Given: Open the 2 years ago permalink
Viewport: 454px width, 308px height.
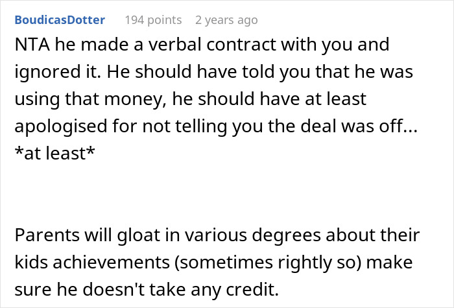Looking at the screenshot, I should coord(226,19).
